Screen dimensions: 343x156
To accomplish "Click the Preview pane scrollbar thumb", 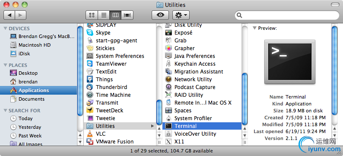I will point(334,70).
